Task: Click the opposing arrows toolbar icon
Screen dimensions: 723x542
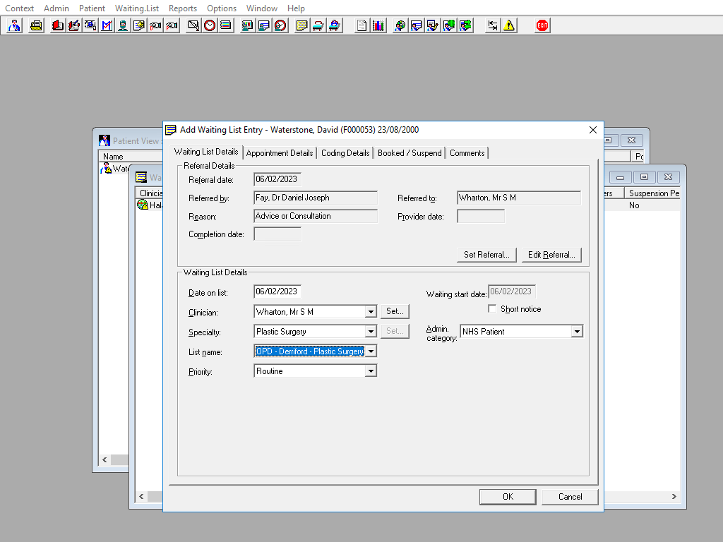Action: pos(492,25)
